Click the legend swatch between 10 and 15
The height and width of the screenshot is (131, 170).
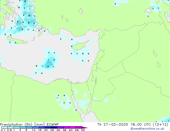35,128
